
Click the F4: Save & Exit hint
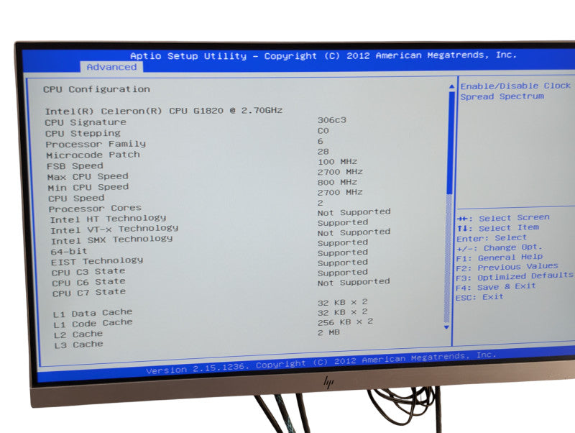(x=495, y=287)
